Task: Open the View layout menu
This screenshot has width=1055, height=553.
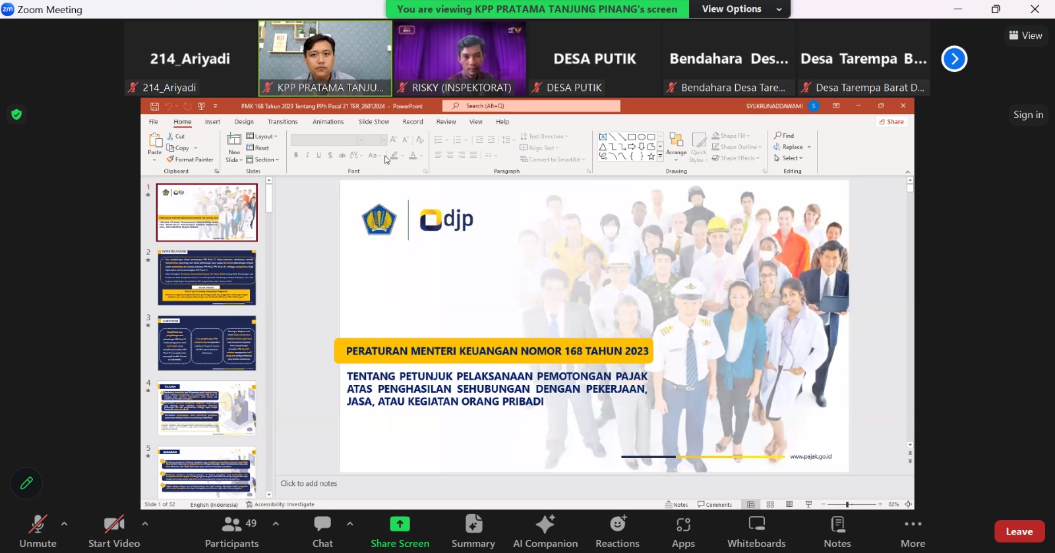Action: tap(1025, 36)
